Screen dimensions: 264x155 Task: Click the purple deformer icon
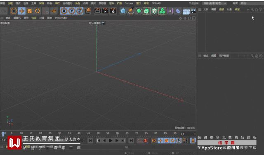(178, 11)
